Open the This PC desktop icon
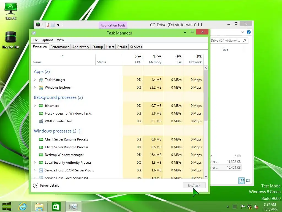 tap(11, 11)
